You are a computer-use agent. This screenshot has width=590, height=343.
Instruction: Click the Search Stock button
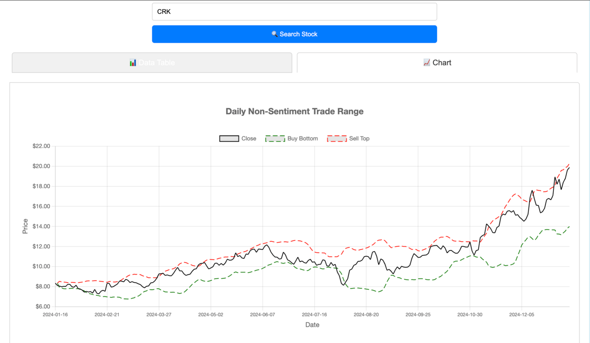tap(295, 34)
